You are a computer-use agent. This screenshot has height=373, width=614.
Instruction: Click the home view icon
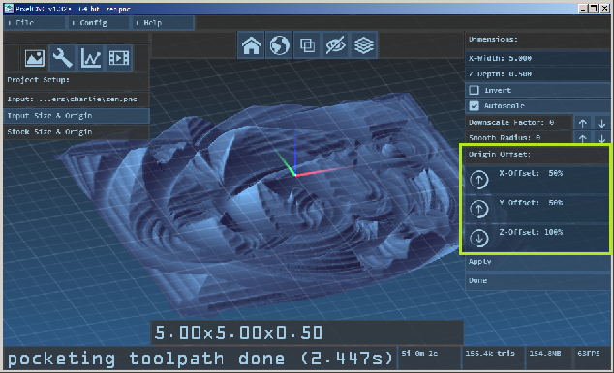(251, 45)
